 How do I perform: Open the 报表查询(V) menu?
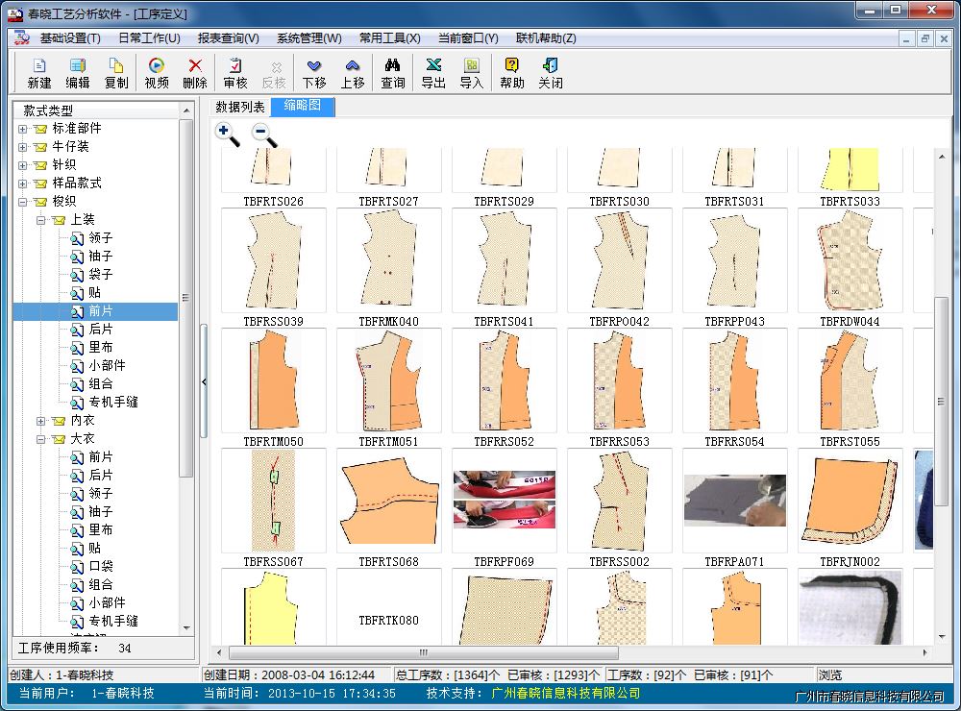coord(228,38)
